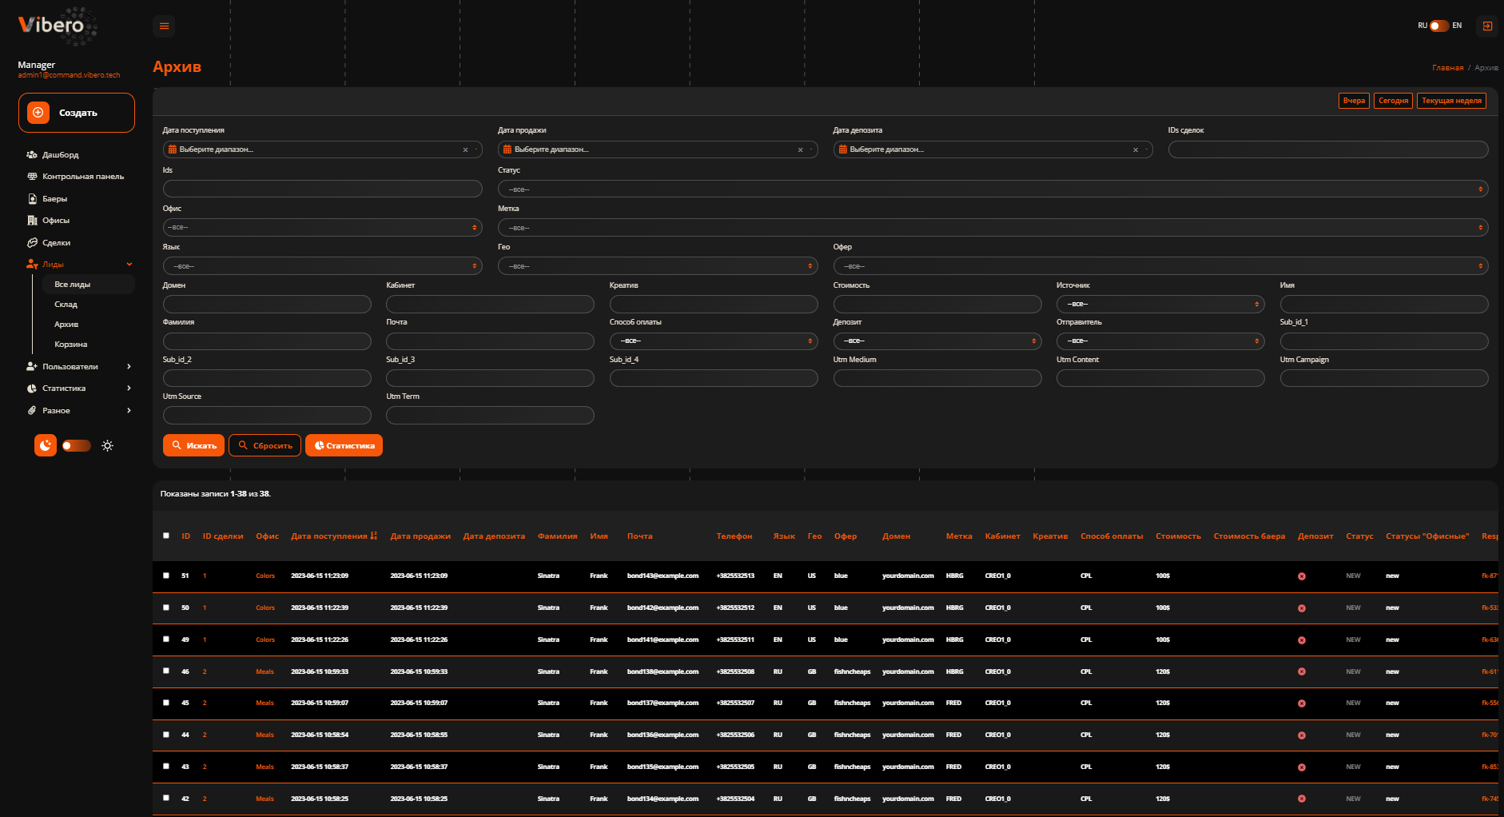Viewport: 1504px width, 817px height.
Task: Click the sun light-mode icon
Action: 108,445
